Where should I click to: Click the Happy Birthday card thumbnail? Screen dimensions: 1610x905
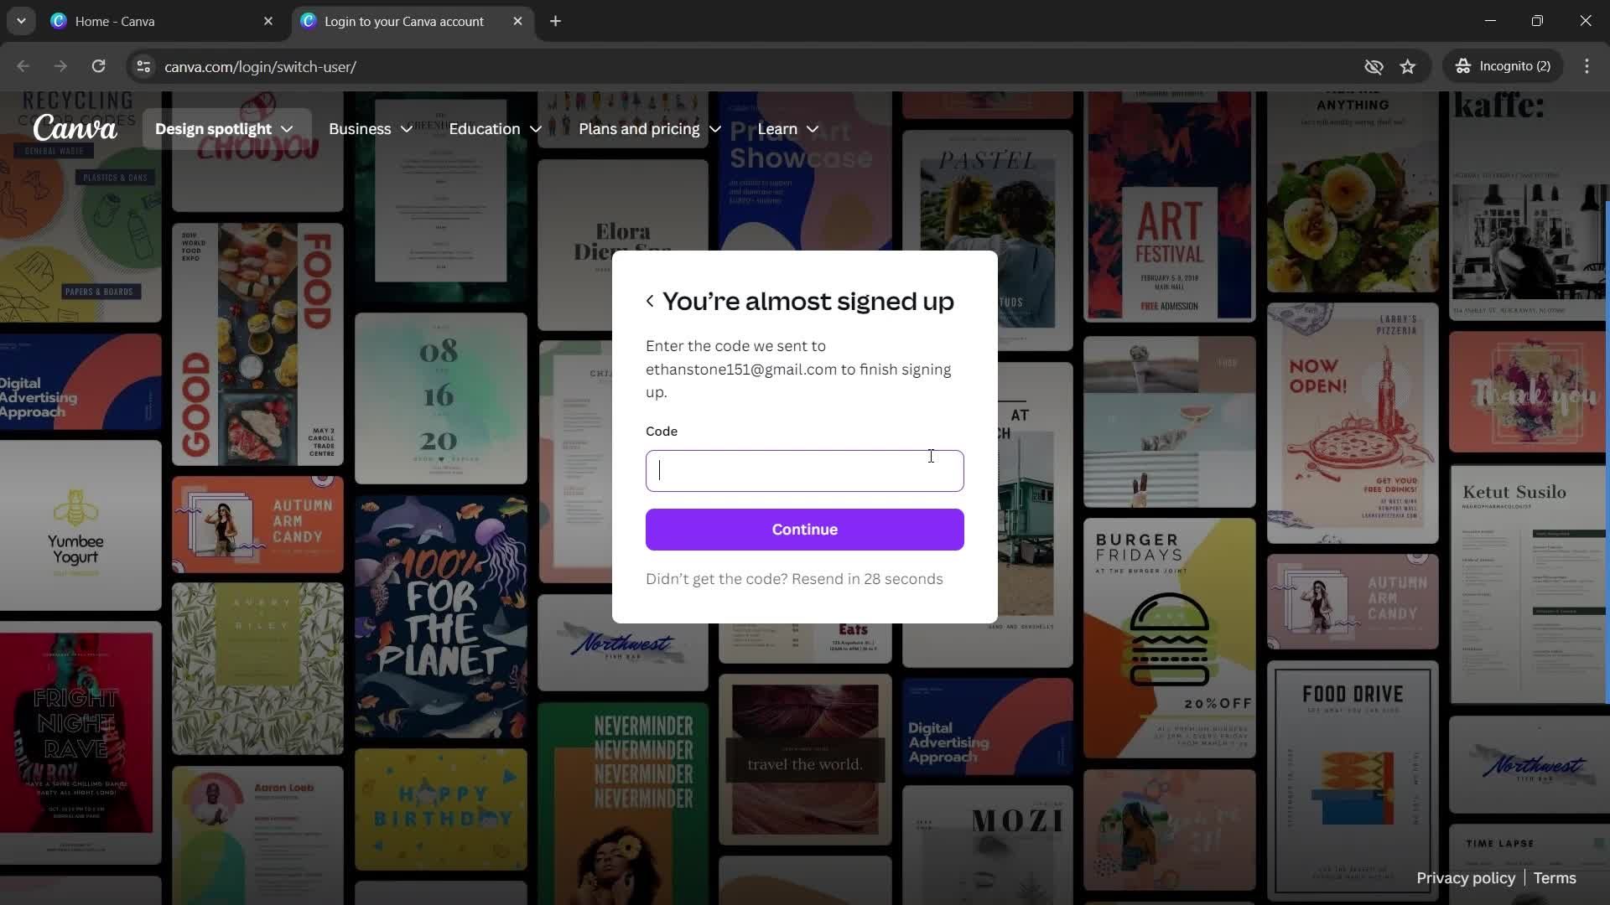pos(441,809)
